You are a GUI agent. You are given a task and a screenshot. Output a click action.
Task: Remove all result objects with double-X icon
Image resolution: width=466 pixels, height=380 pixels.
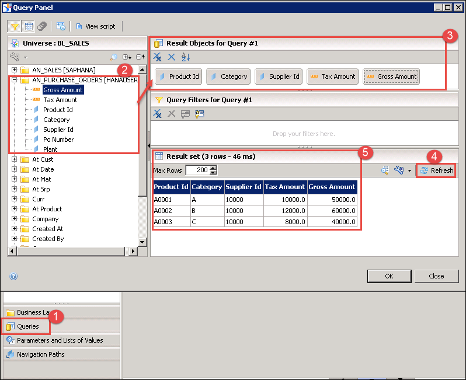point(158,57)
